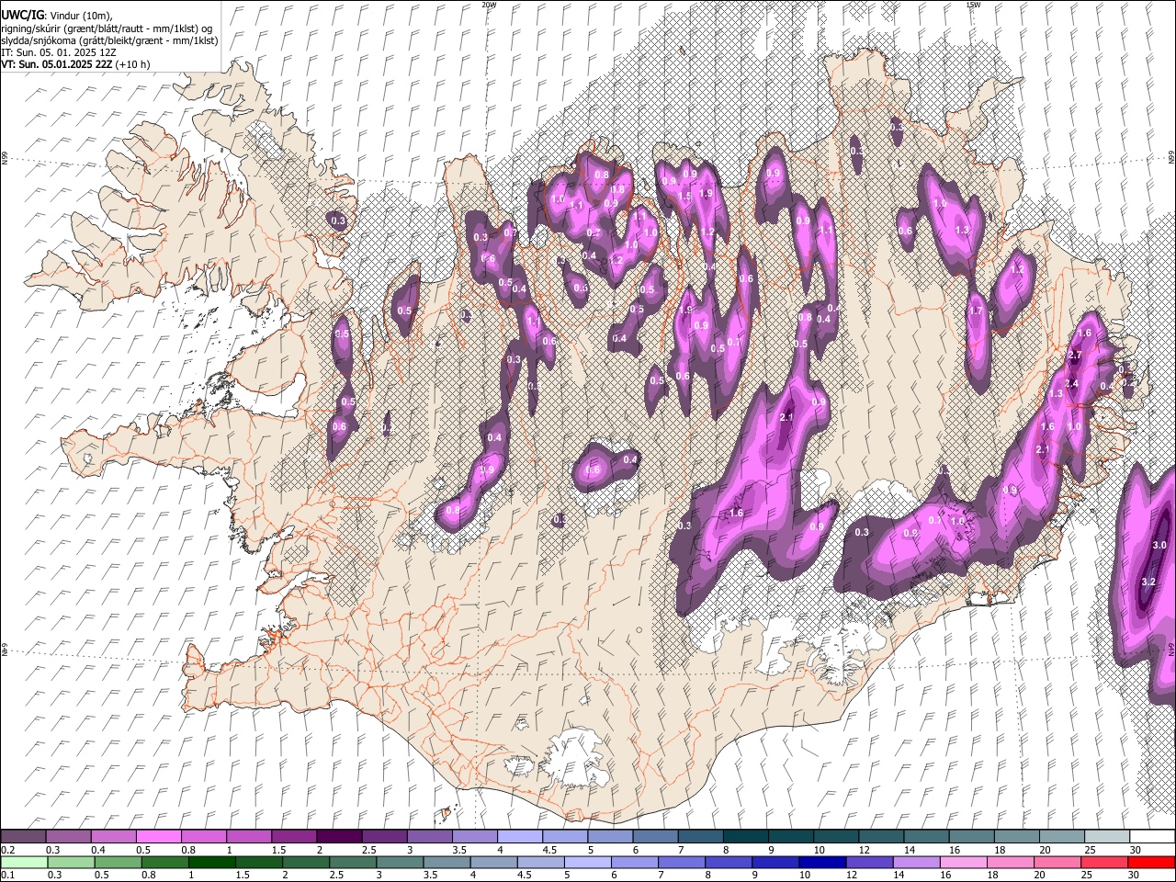Click the '0.2' label in the upper legend
Image resolution: width=1176 pixels, height=882 pixels.
click(7, 850)
